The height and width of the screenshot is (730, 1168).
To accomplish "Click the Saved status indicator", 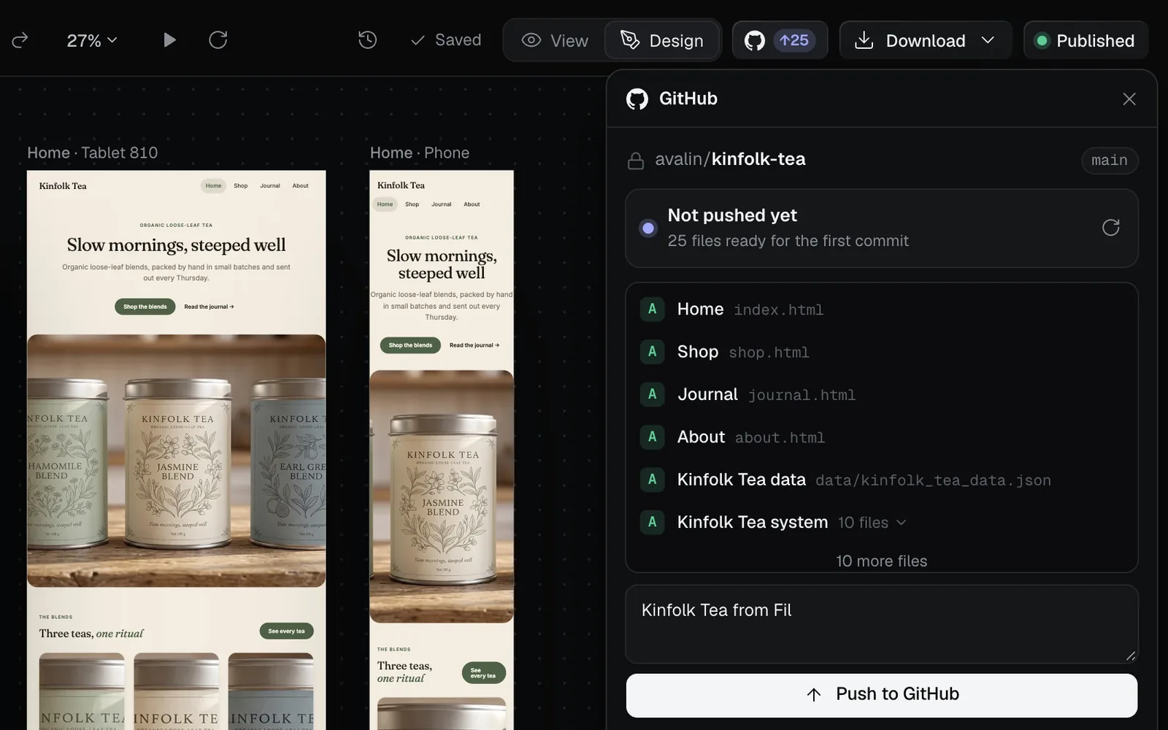I will click(446, 40).
